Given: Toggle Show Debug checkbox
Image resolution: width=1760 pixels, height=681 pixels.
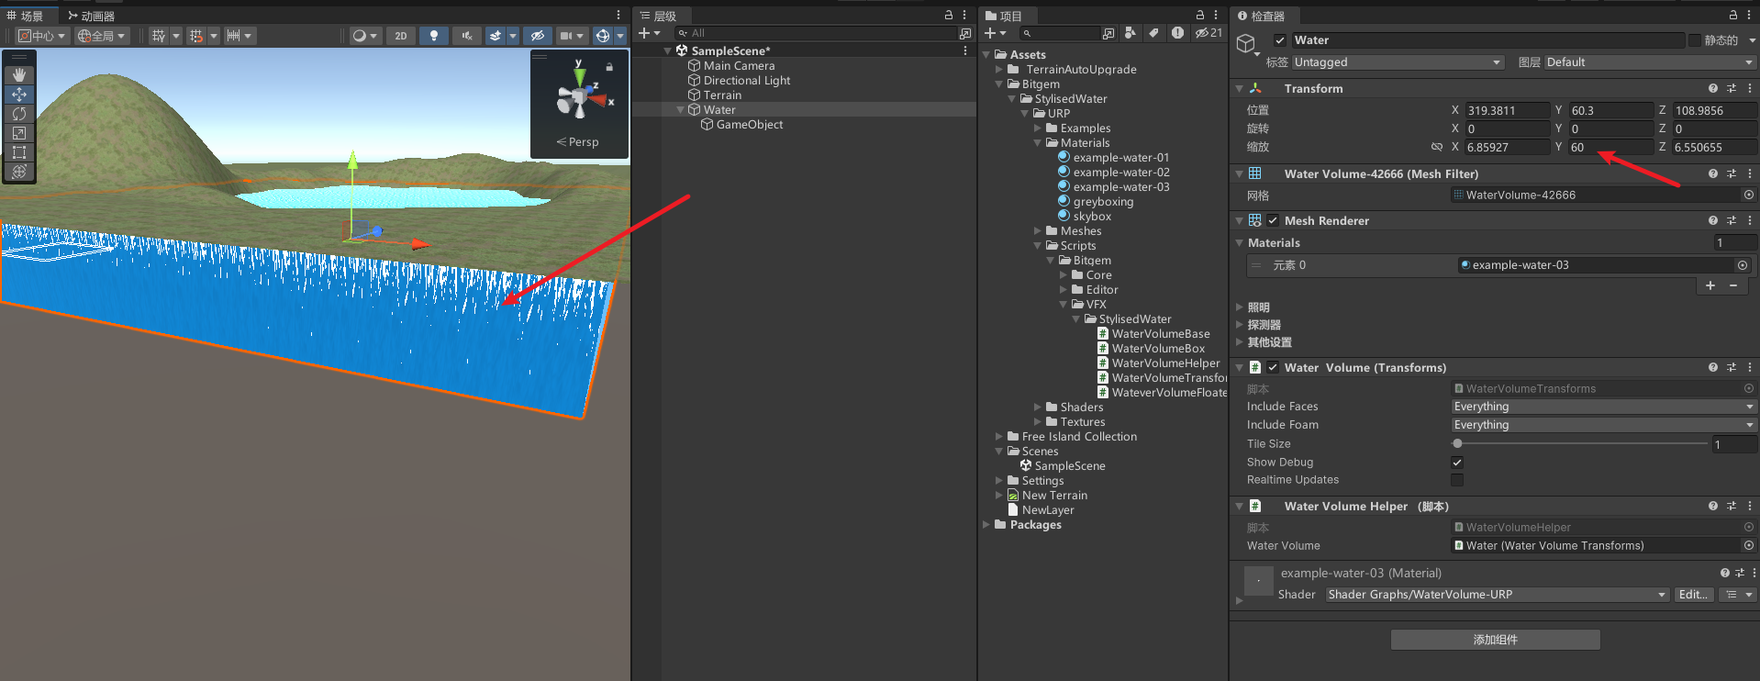Looking at the screenshot, I should [1457, 463].
